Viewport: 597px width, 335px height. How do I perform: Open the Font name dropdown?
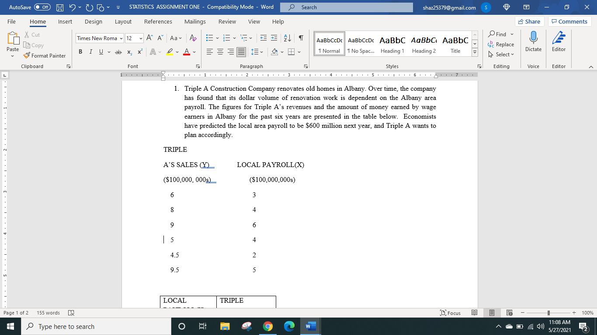click(121, 38)
